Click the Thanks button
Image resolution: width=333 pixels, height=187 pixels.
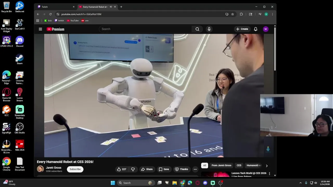click(181, 169)
